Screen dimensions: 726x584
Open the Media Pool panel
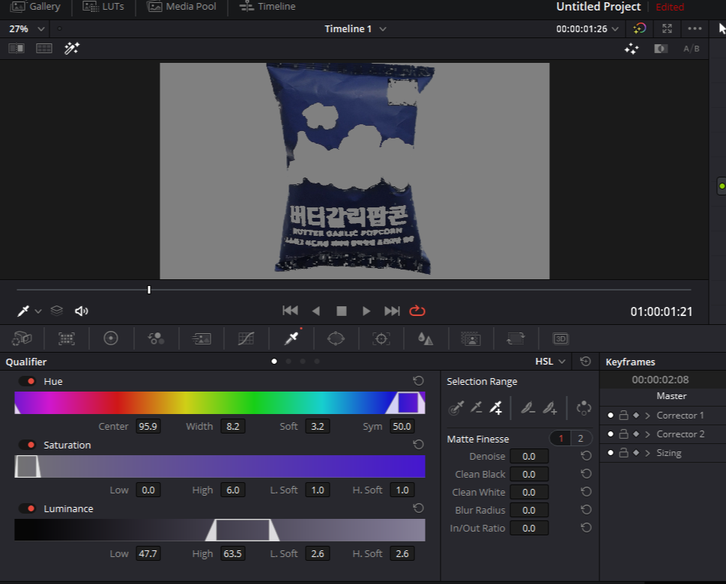(181, 7)
